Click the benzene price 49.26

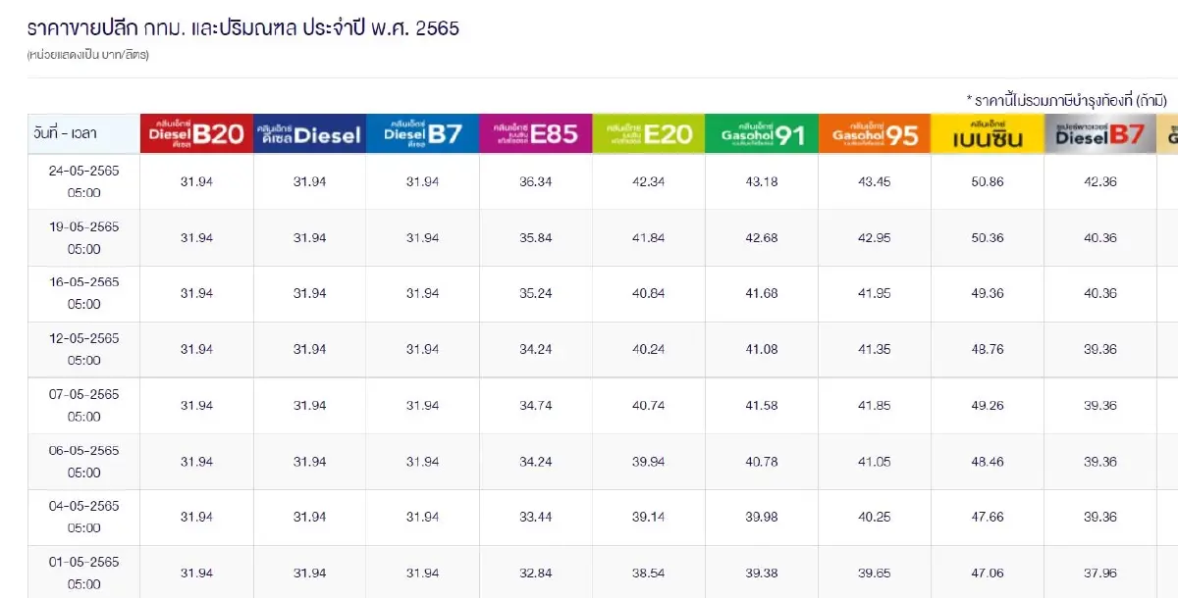(988, 405)
